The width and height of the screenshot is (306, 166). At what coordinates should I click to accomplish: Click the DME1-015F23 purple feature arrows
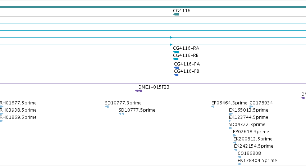(x=139, y=91)
